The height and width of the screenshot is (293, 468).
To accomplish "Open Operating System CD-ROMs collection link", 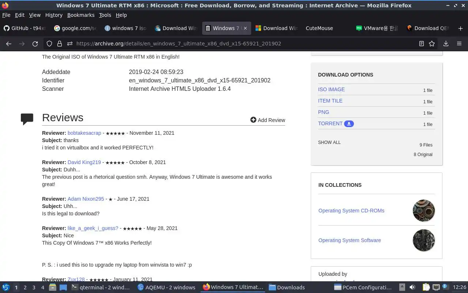I will tap(351, 211).
